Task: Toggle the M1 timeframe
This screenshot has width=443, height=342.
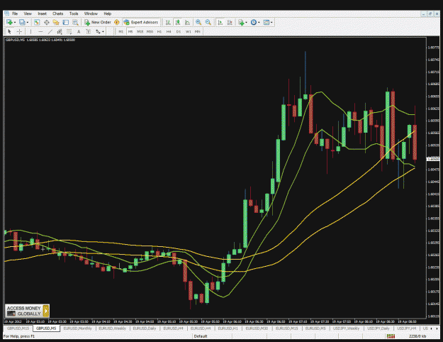Action: point(120,32)
